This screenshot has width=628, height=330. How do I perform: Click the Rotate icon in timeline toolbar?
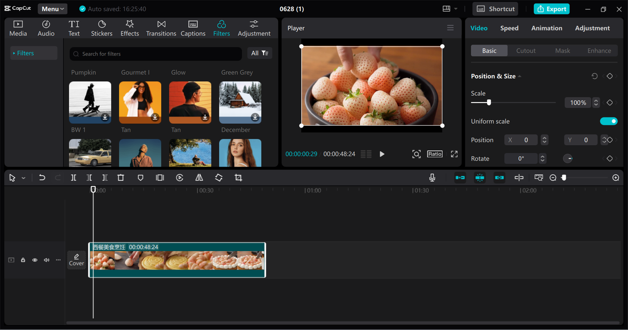coord(219,178)
